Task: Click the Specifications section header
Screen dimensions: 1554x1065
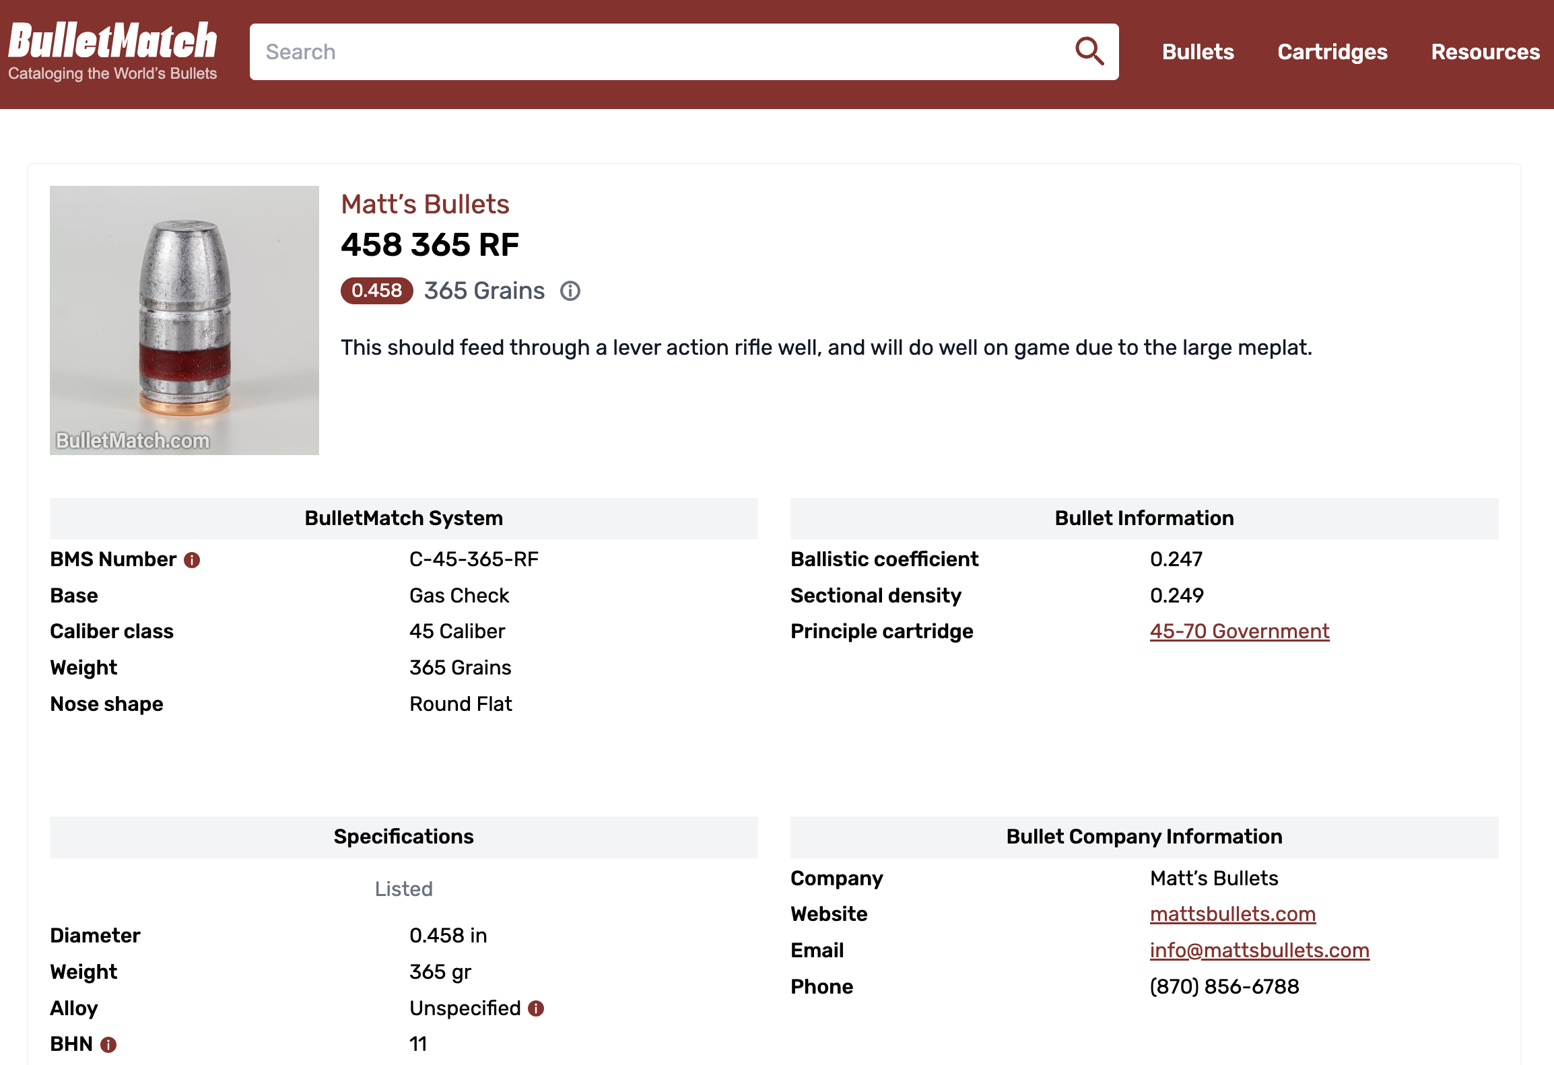Action: [x=403, y=837]
